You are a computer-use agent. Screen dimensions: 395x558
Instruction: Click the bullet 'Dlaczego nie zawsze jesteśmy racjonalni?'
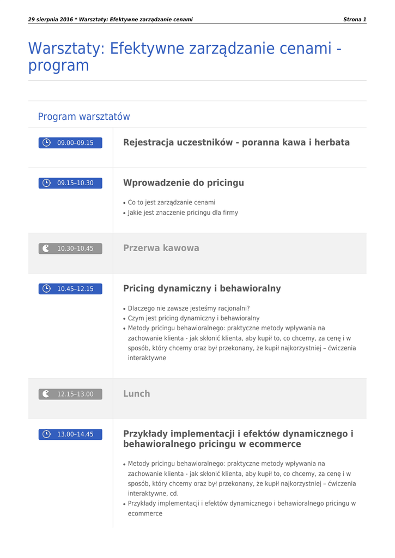189,308
